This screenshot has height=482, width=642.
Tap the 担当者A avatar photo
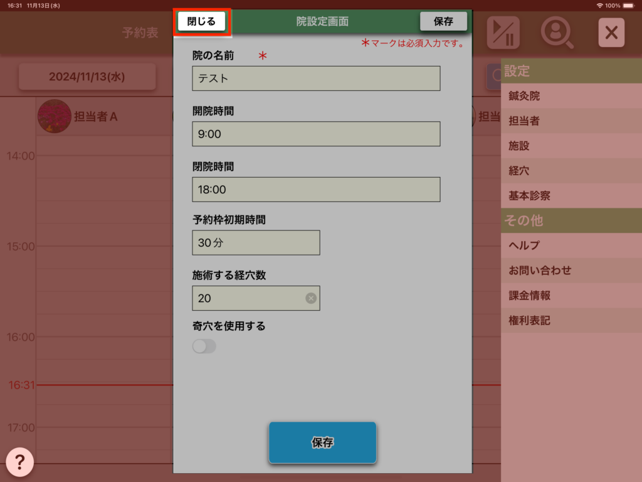tap(54, 116)
